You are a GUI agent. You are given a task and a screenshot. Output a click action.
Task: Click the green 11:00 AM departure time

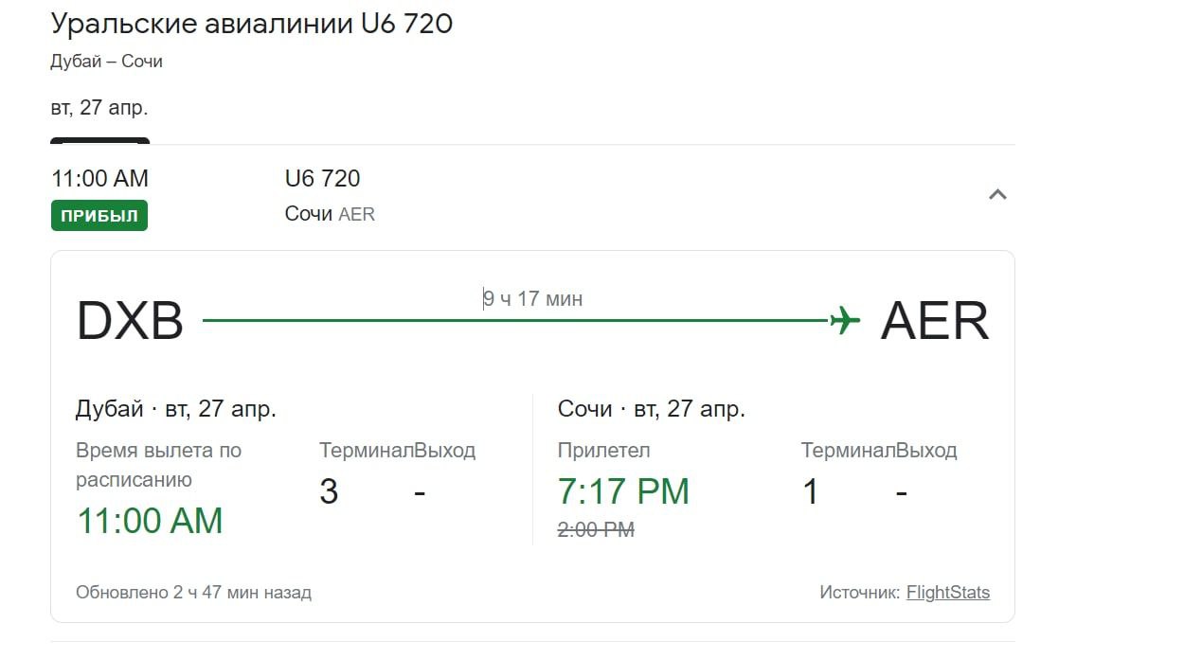point(150,521)
